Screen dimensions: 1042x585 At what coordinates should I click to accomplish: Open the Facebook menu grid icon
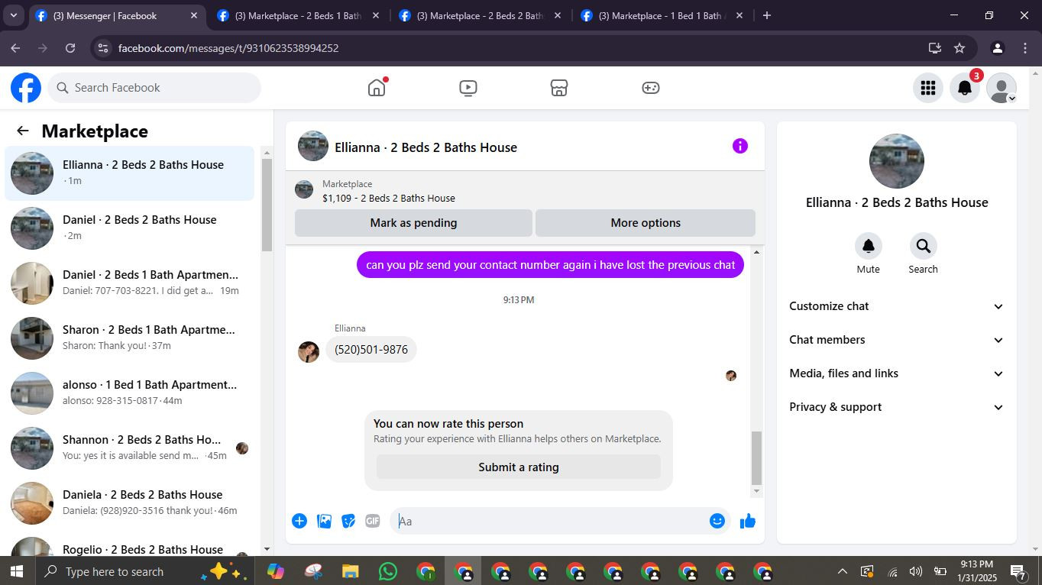point(928,88)
